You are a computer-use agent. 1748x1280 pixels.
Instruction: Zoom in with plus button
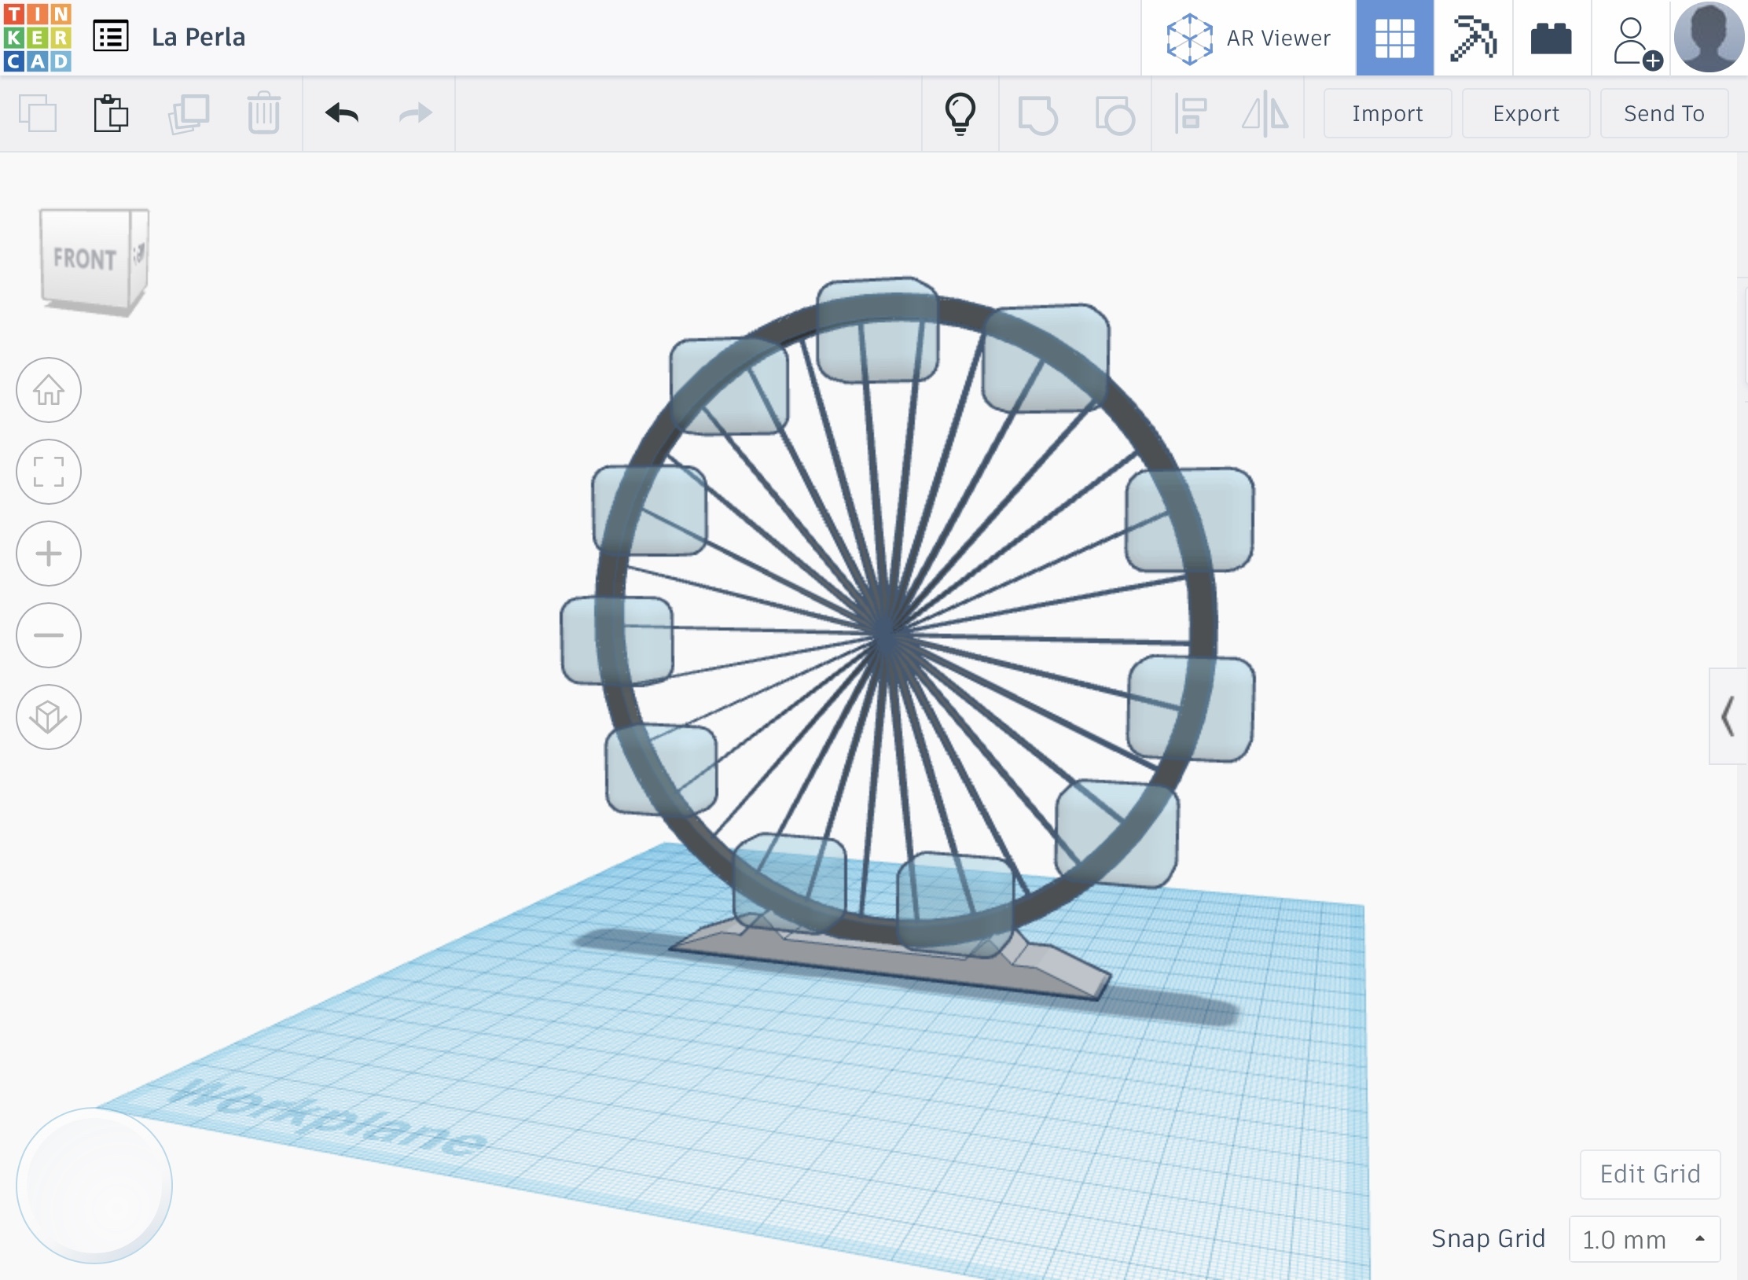[49, 554]
